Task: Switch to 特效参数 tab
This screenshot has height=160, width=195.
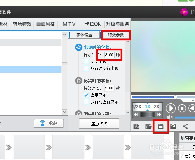Action: pyautogui.click(x=116, y=35)
